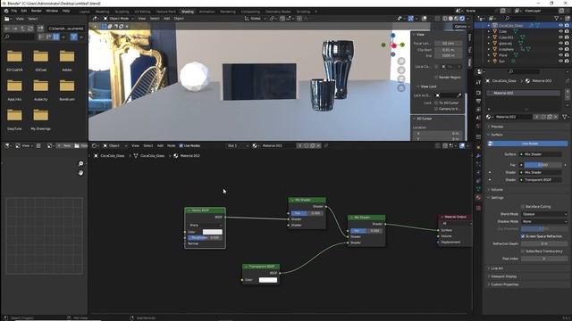Click the zoom magnifier icon in image editor
572x321 pixels.
(x=80, y=164)
